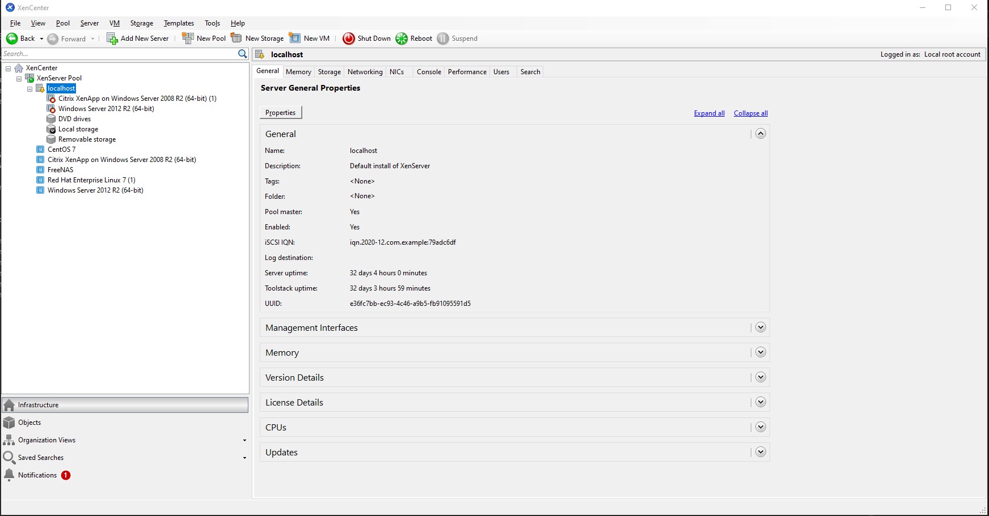
Task: Open the Saved Searches dropdown arrow
Action: pyautogui.click(x=244, y=458)
